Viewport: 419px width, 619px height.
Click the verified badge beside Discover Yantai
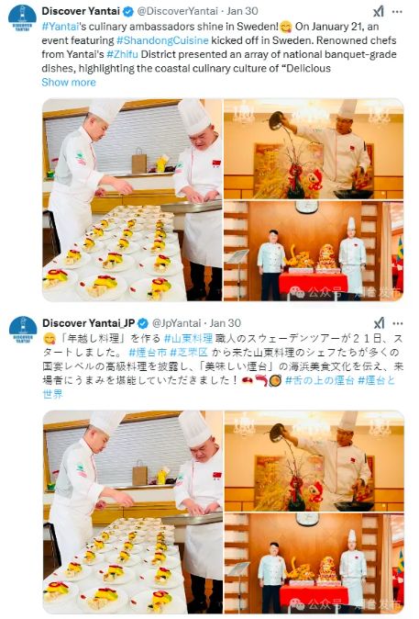click(x=128, y=11)
